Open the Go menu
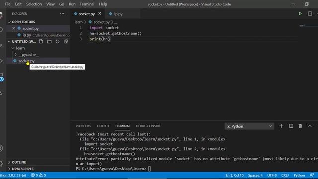Image resolution: width=318 pixels, height=179 pixels. point(62,4)
